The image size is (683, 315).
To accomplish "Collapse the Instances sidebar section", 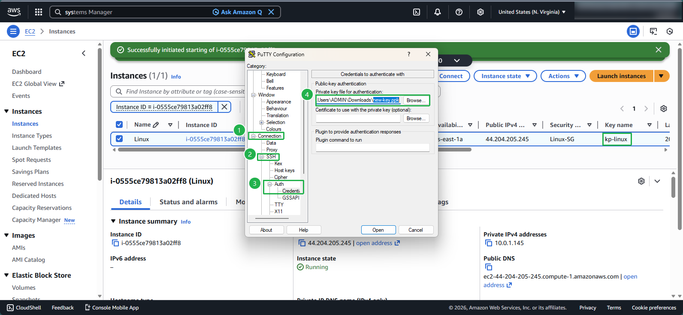I will click(6, 111).
